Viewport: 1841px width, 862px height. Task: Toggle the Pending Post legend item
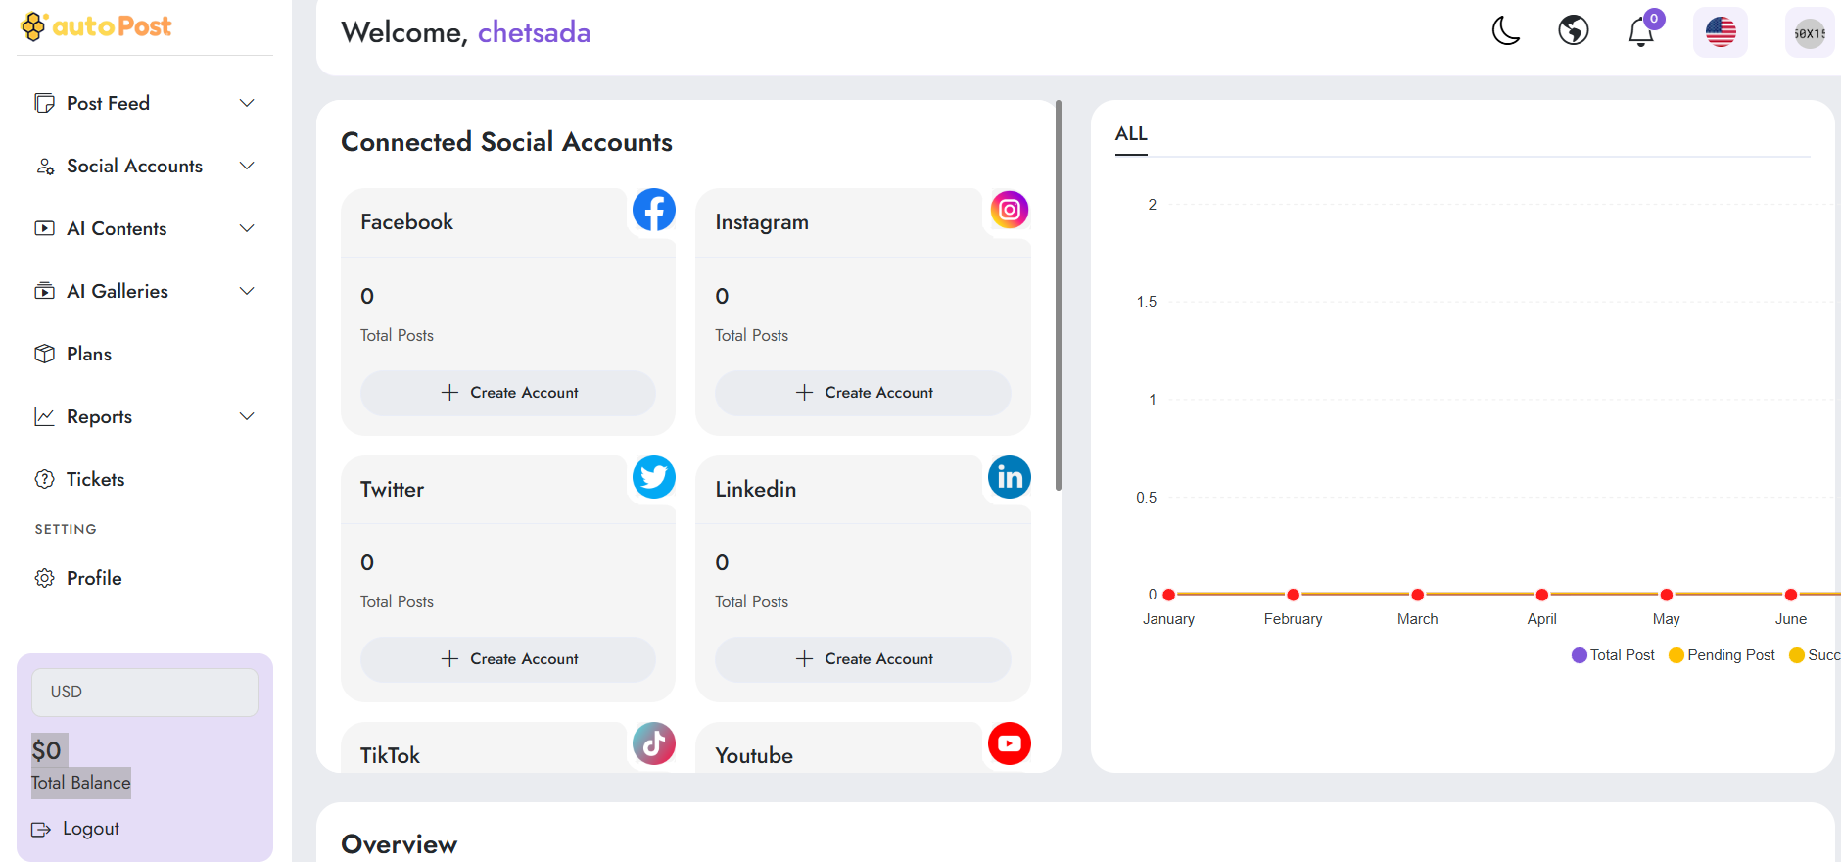click(1722, 655)
